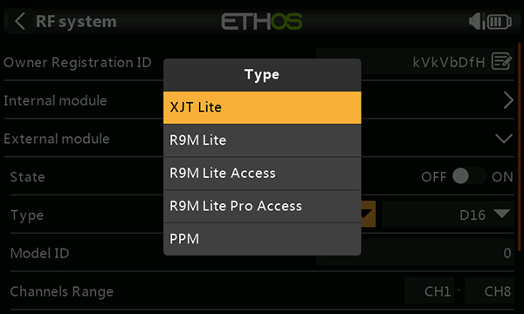Screen dimensions: 524x314
Task: Tap the speaker volume icon
Action: pyautogui.click(x=476, y=22)
